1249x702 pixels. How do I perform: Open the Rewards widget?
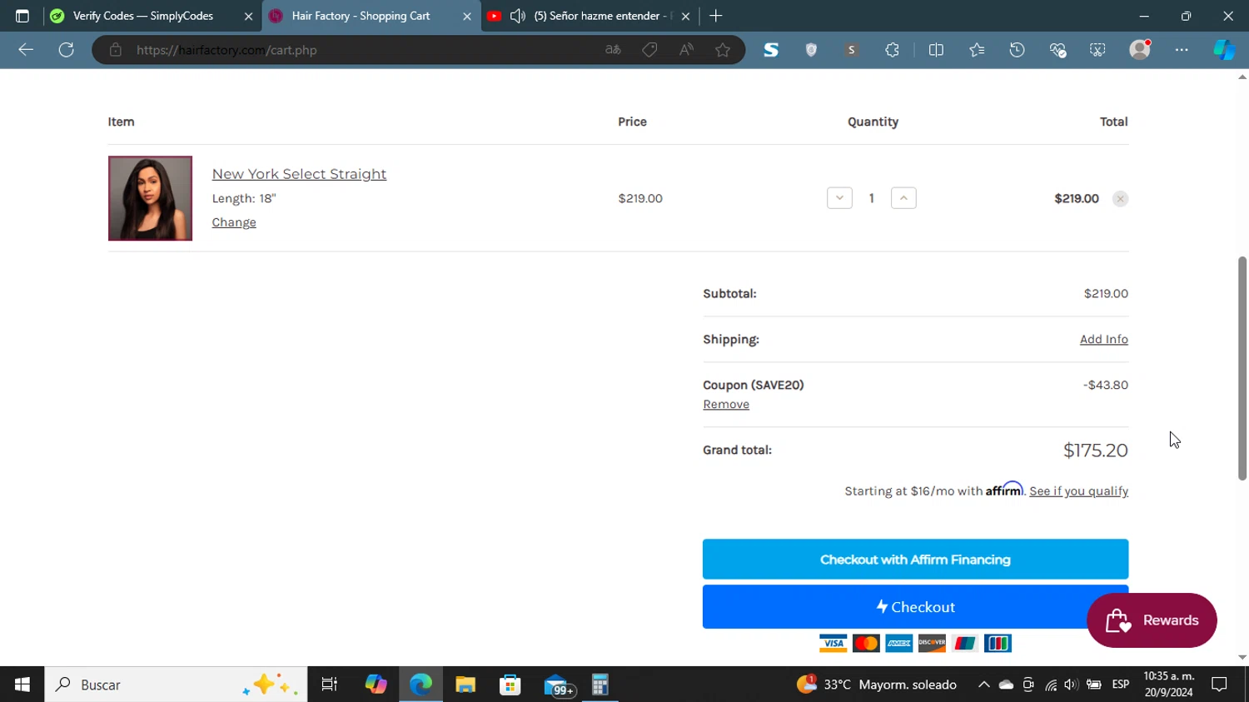(x=1152, y=620)
